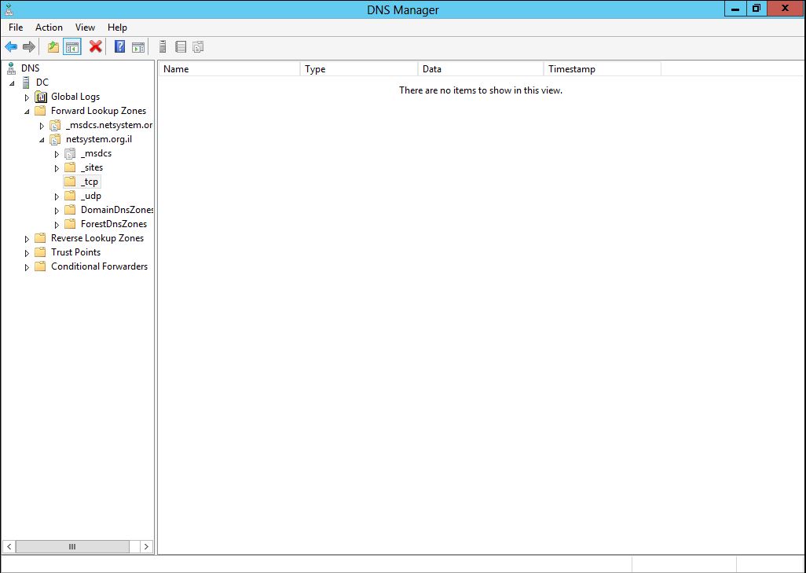Select the Global Logs label

pos(75,97)
